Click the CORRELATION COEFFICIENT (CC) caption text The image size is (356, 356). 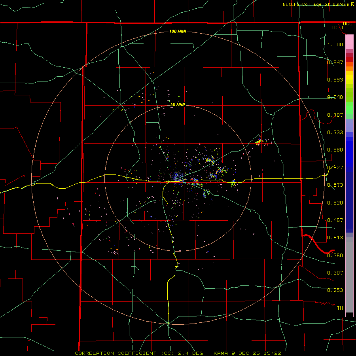[125, 353]
